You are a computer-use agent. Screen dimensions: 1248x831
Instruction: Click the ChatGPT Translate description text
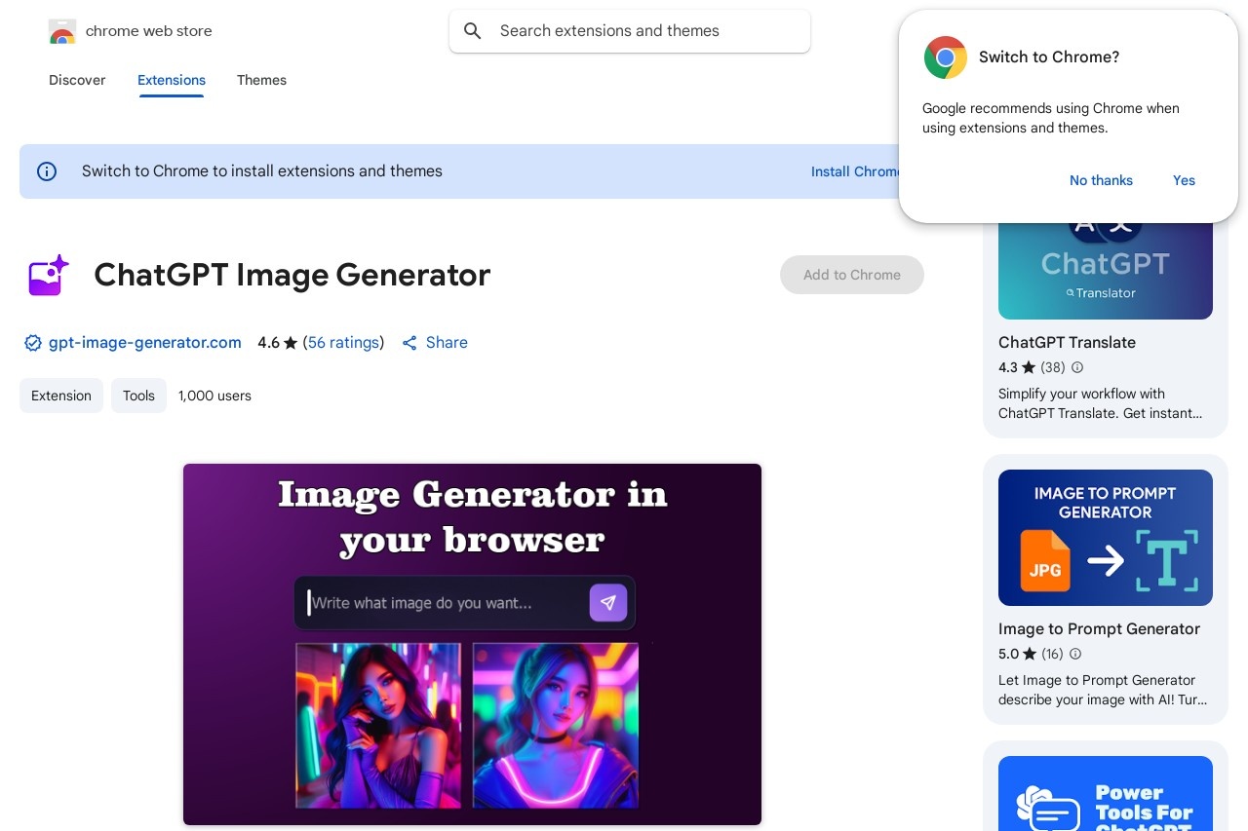pos(1100,403)
